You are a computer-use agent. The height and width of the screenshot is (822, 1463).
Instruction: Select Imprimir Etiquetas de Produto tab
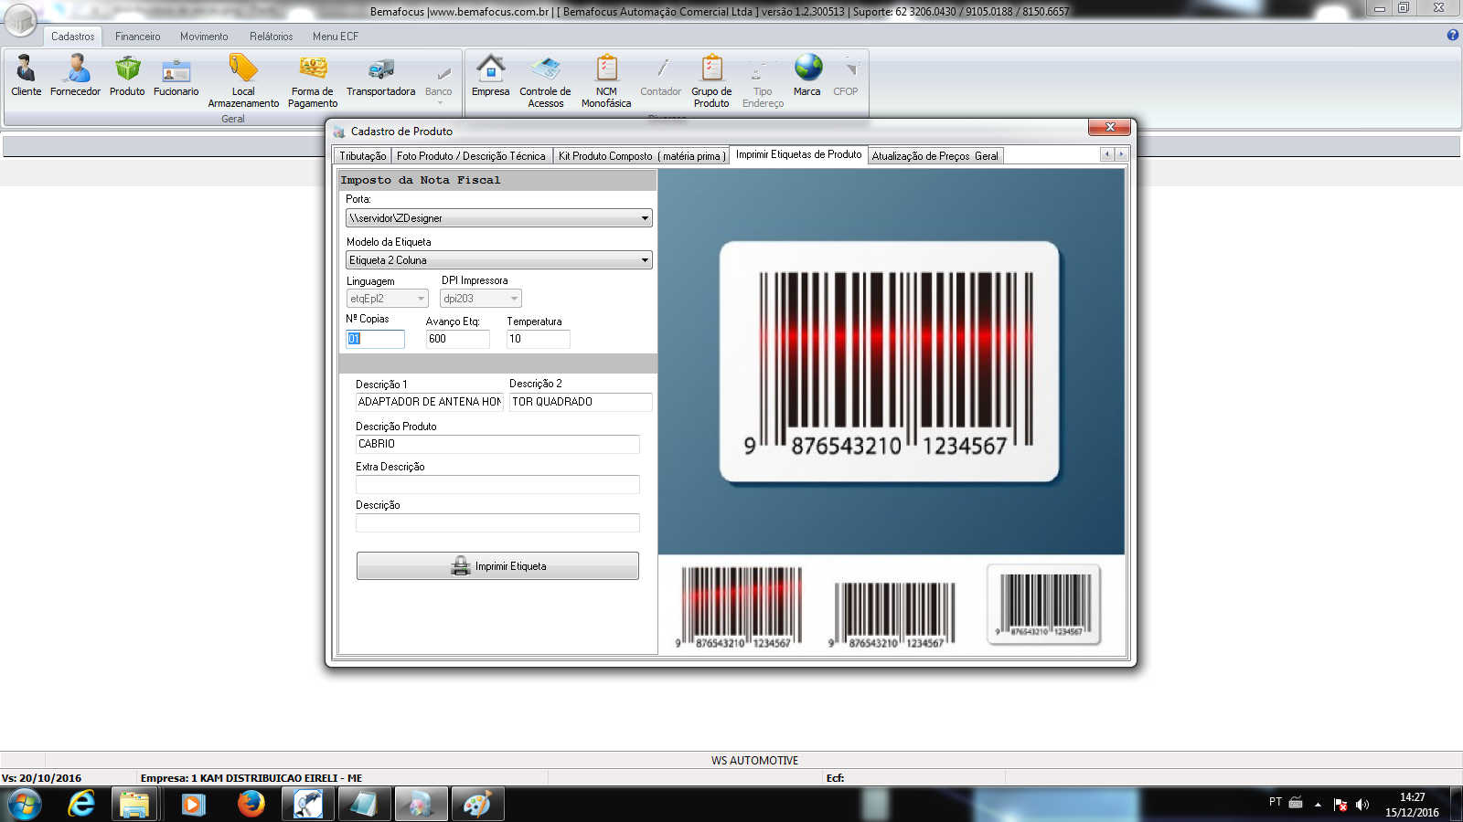point(798,155)
